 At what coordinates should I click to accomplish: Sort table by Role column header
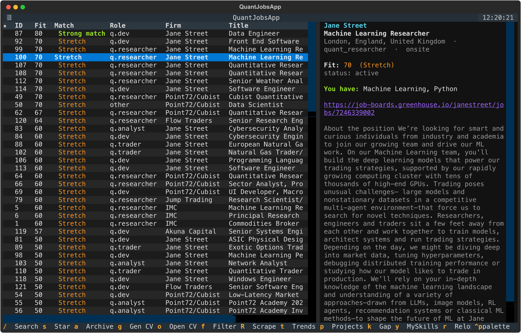[118, 26]
